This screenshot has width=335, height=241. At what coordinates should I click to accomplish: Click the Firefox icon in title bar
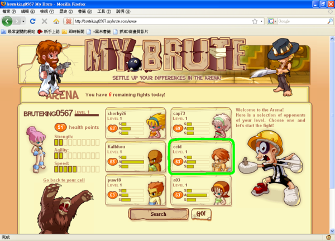point(3,4)
